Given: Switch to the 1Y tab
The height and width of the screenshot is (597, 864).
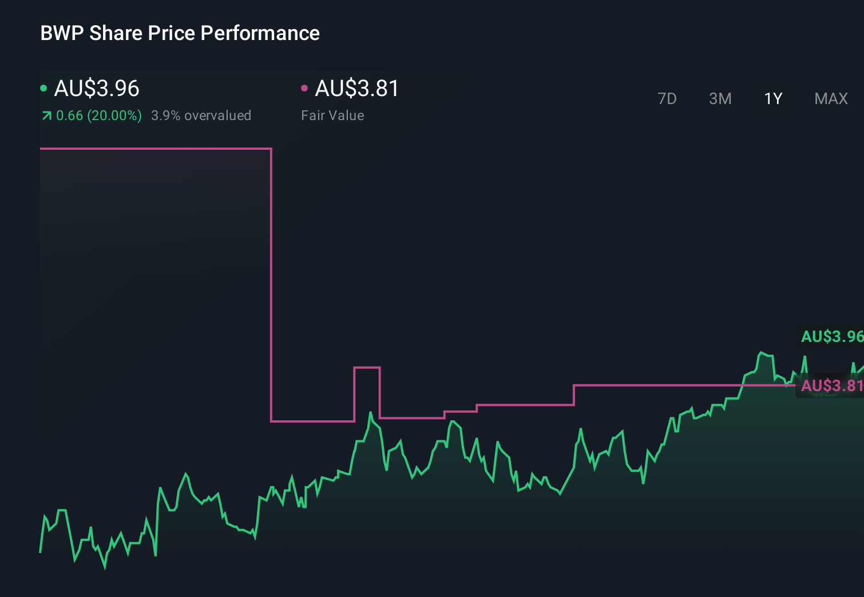Looking at the screenshot, I should coord(772,98).
